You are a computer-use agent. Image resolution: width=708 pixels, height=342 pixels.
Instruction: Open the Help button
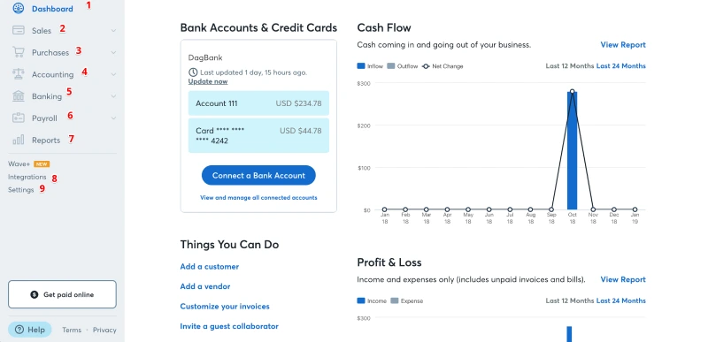[30, 330]
